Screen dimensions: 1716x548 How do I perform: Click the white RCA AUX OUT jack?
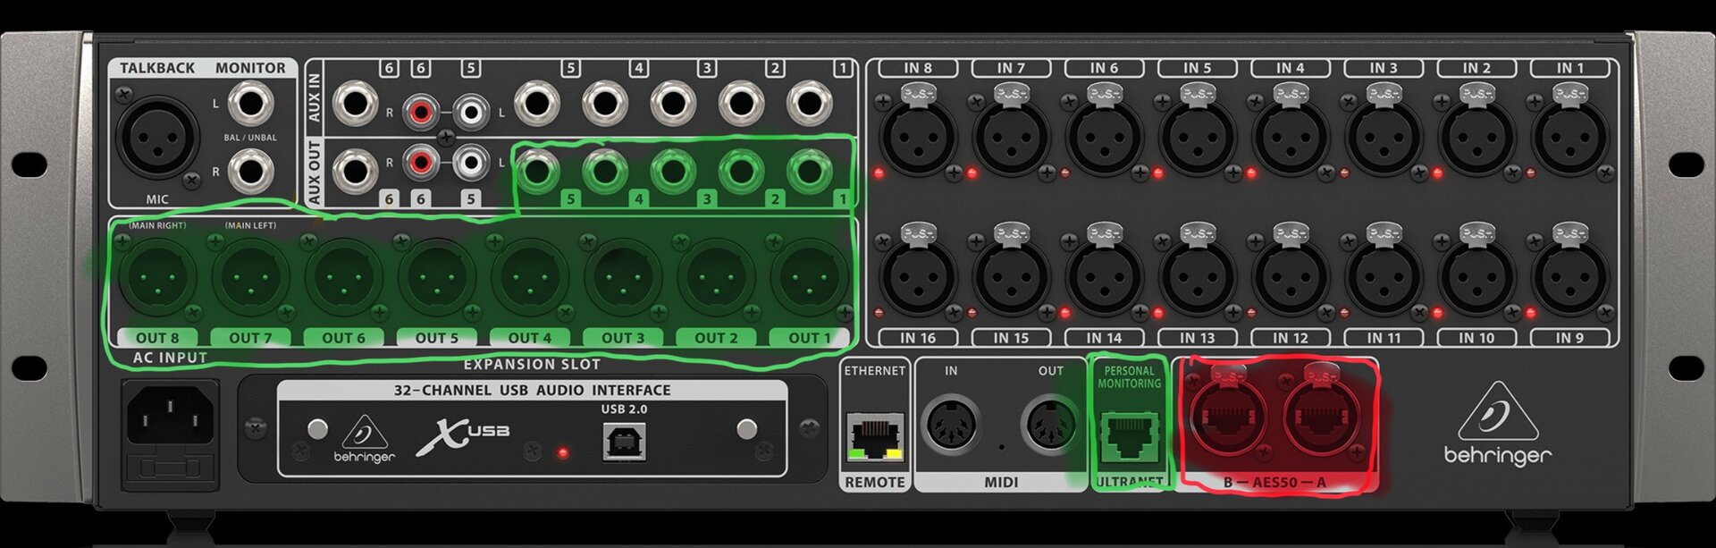(x=470, y=162)
